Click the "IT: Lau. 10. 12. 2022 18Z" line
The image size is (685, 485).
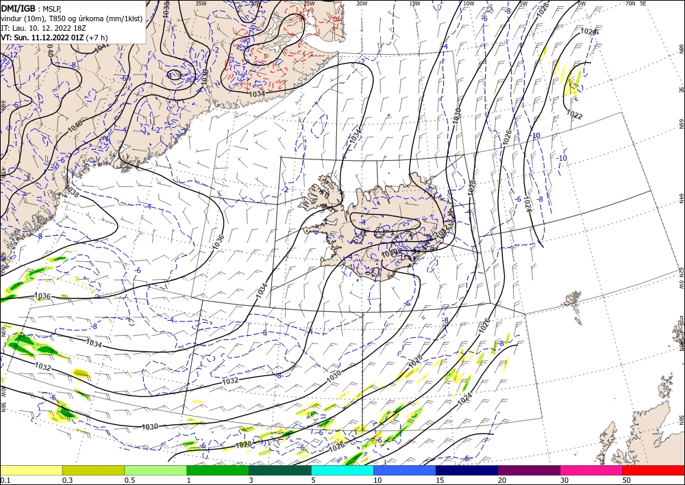[x=42, y=27]
